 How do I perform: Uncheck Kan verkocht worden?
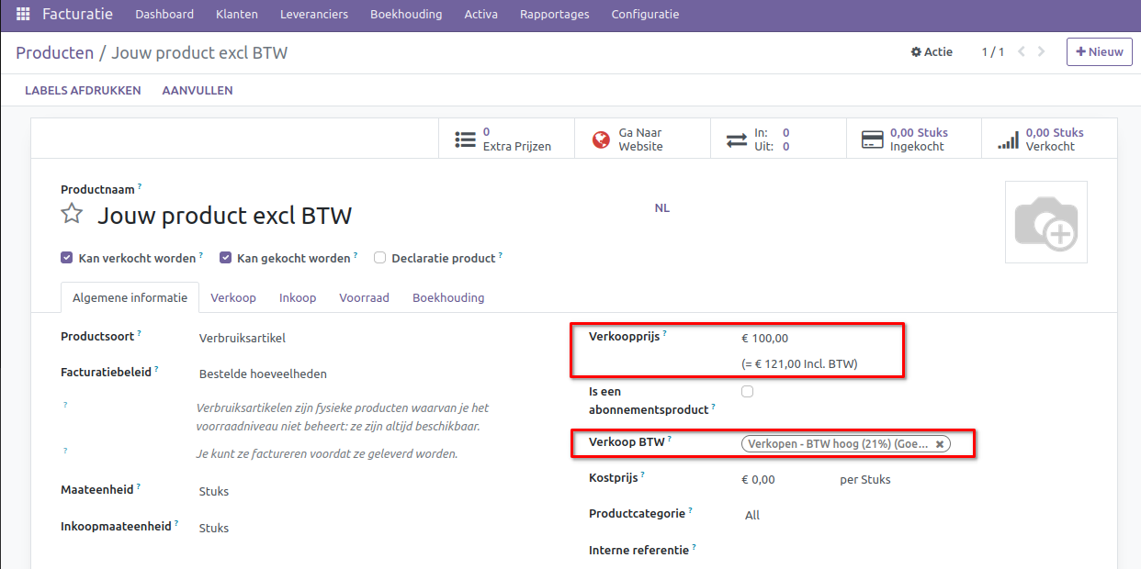tap(66, 257)
